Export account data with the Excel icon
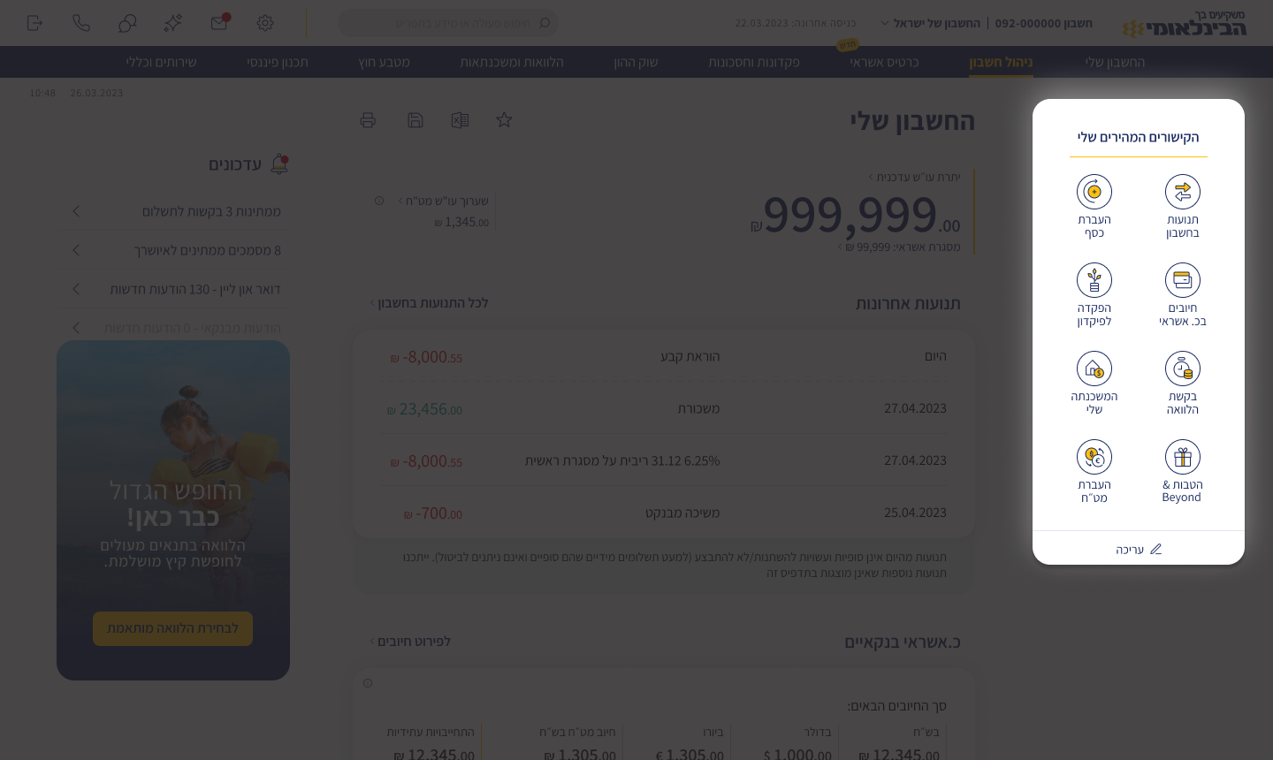The height and width of the screenshot is (760, 1273). (460, 120)
